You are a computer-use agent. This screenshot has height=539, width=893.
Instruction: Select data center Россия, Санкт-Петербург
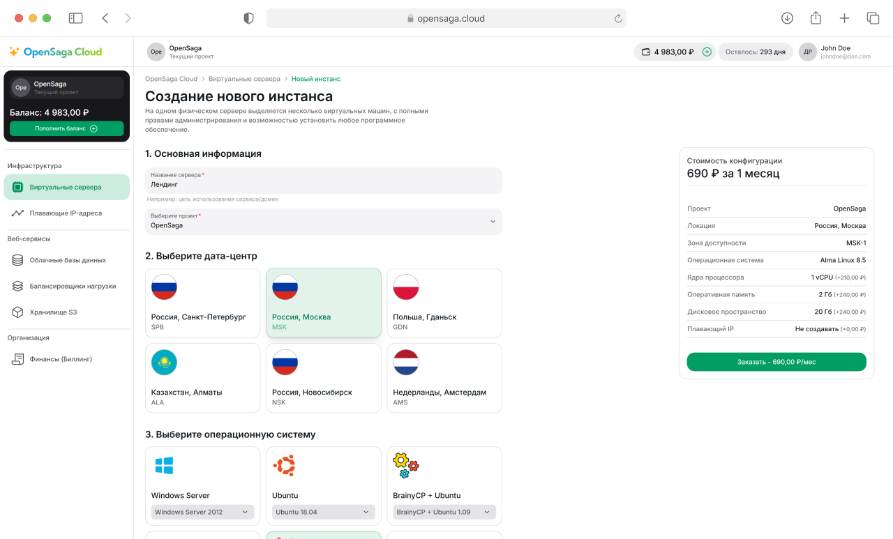(x=202, y=303)
